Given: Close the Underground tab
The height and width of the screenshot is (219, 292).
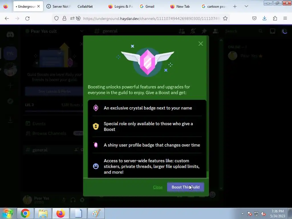Looking at the screenshot, I should click(38, 6).
